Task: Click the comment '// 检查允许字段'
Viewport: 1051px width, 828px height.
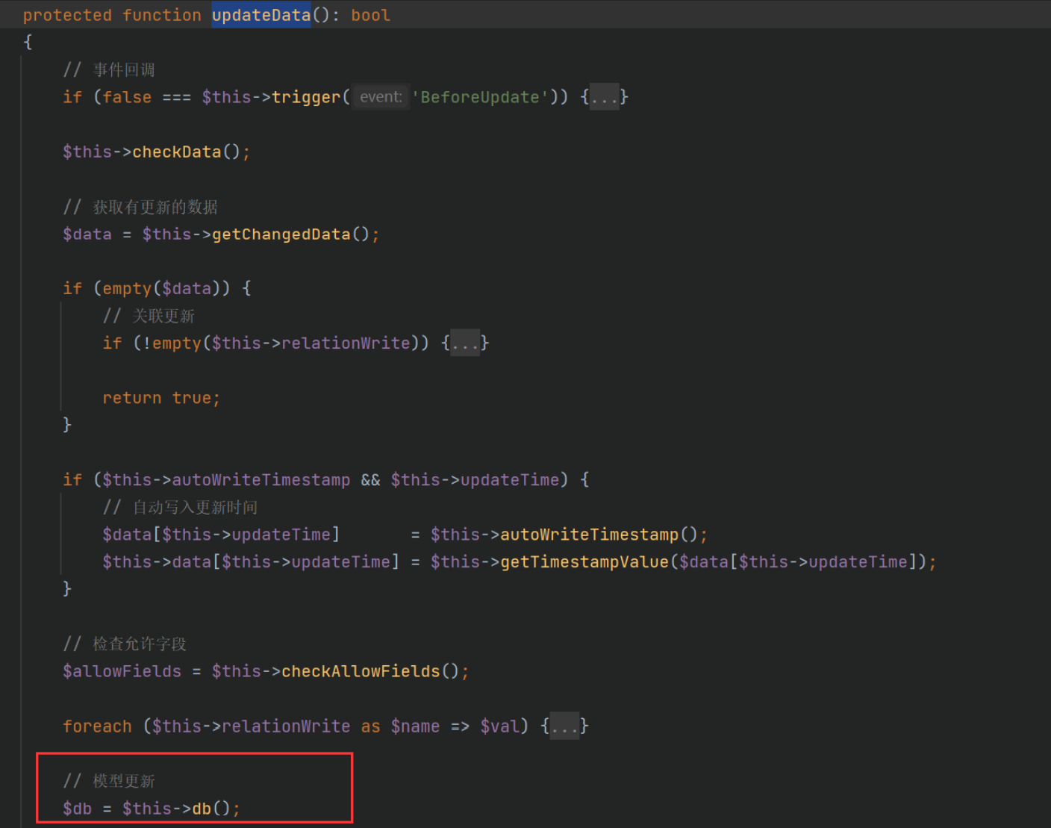Action: [125, 644]
